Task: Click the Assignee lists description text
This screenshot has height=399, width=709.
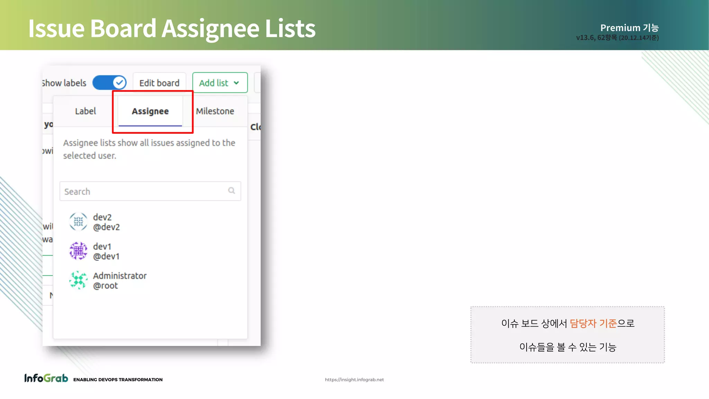Action: (149, 149)
